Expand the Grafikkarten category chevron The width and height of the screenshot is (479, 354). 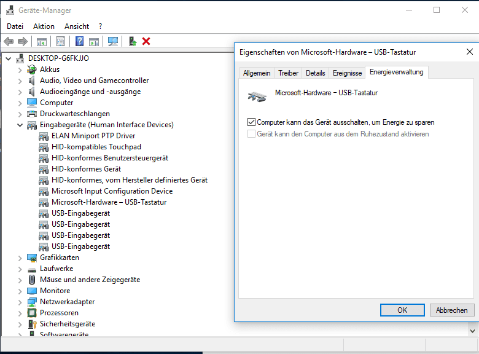click(x=20, y=258)
